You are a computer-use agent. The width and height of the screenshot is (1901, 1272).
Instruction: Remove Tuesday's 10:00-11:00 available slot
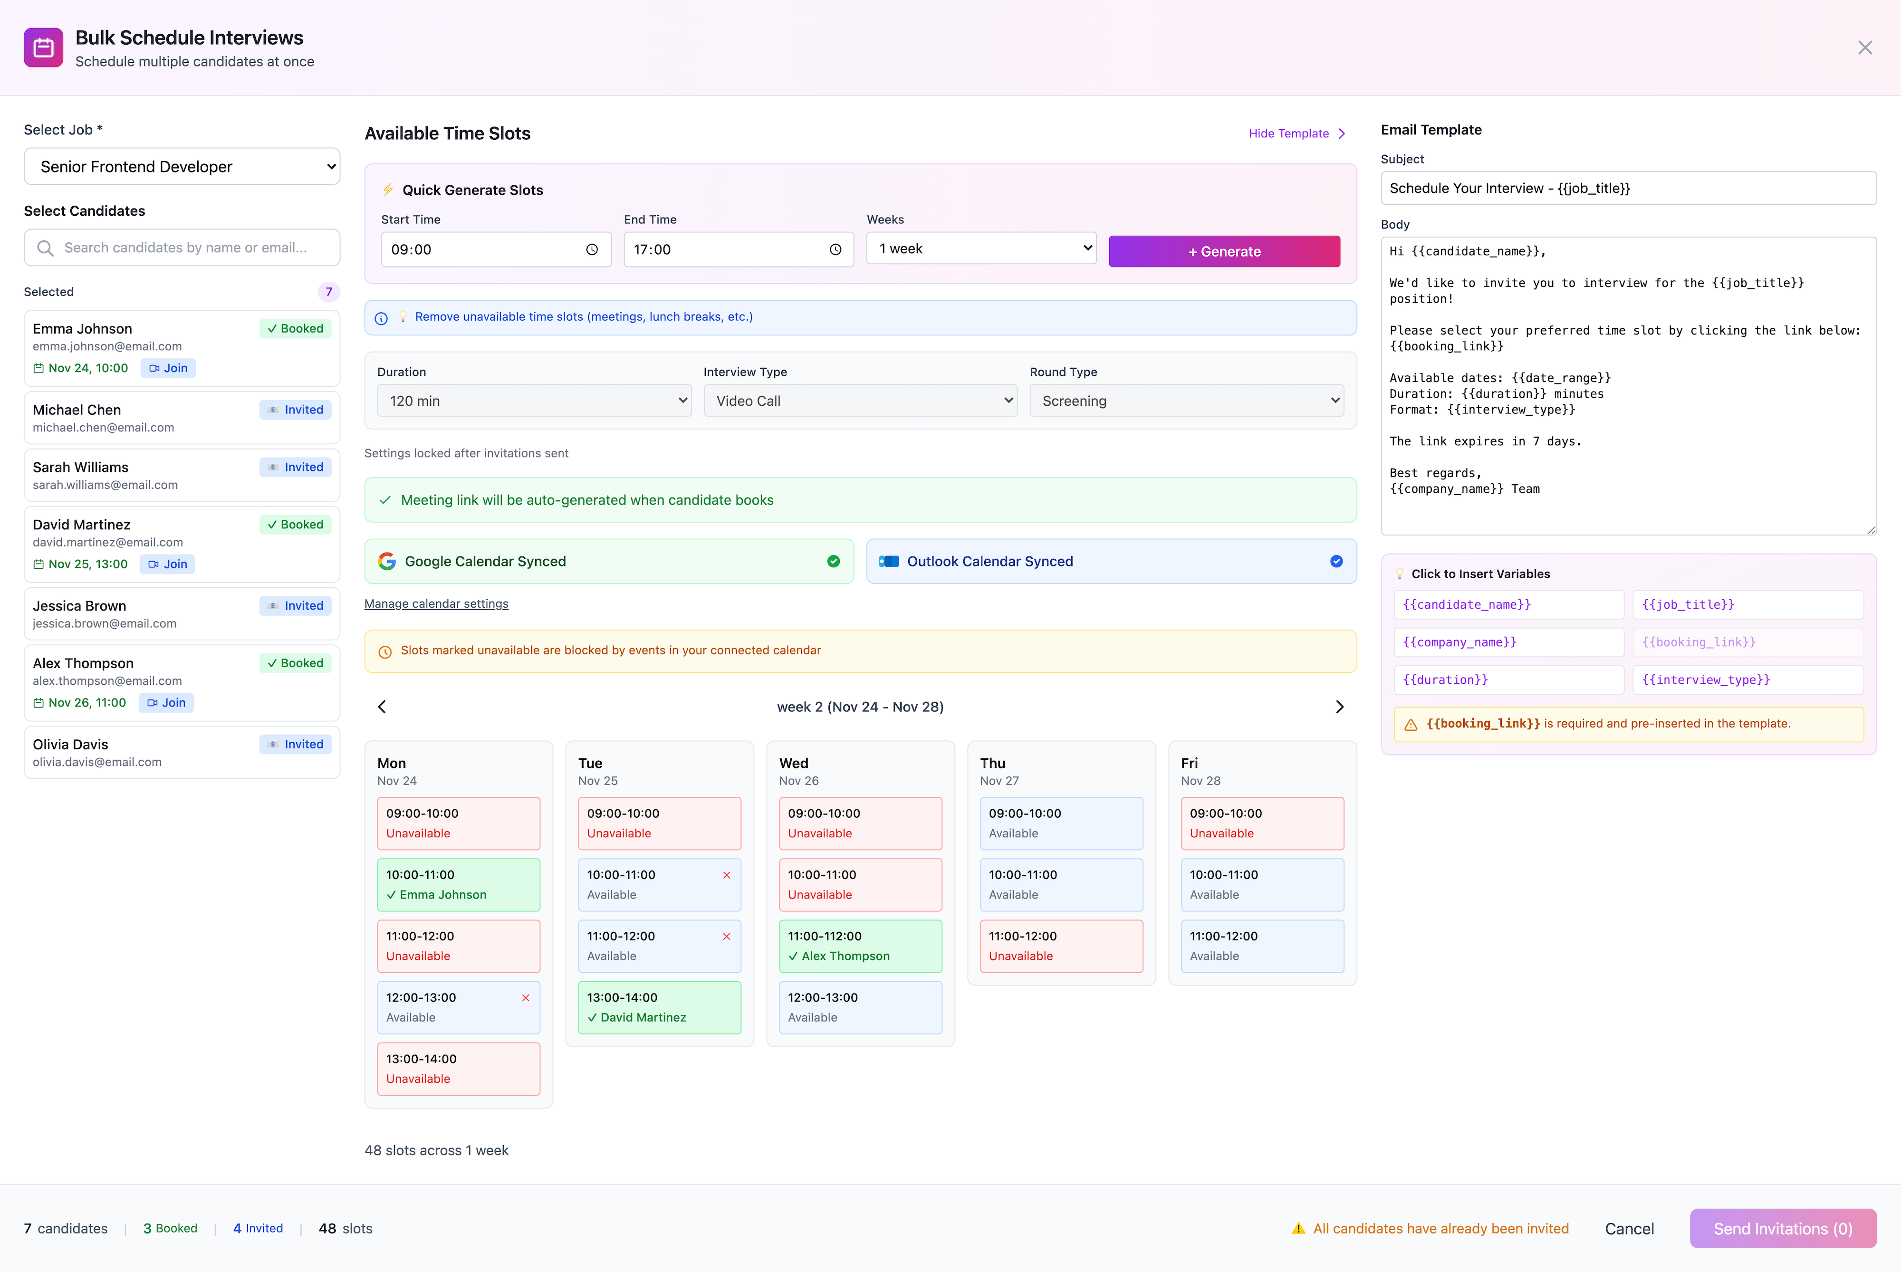click(726, 875)
